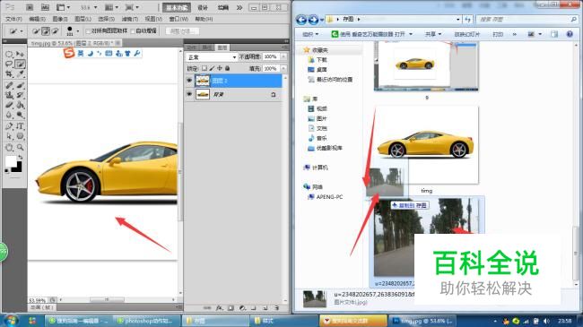Open the 文件(F) menu

13,19
